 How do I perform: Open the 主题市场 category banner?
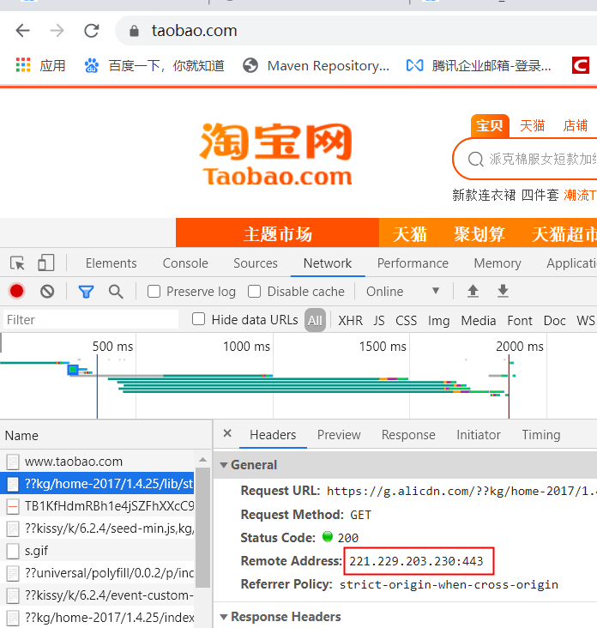[277, 233]
